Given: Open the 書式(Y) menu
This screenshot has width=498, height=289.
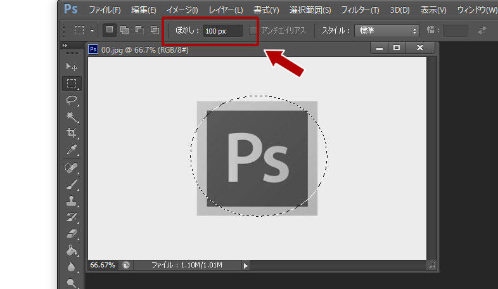Looking at the screenshot, I should pos(266,10).
